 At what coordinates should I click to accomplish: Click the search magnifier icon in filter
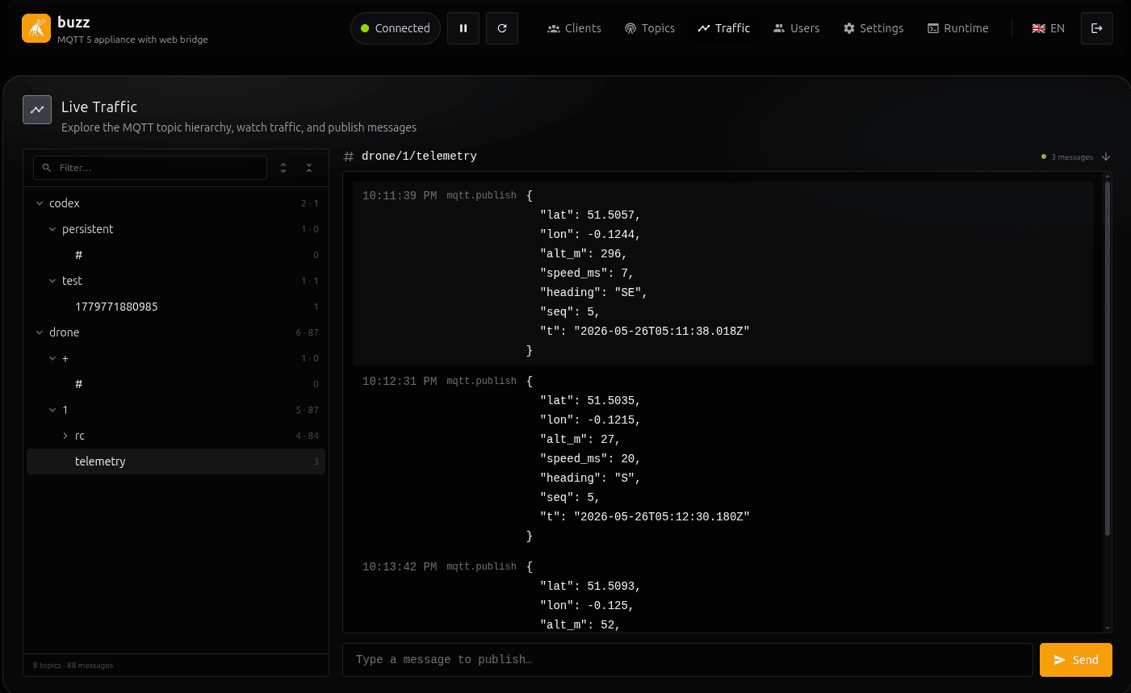coord(47,168)
